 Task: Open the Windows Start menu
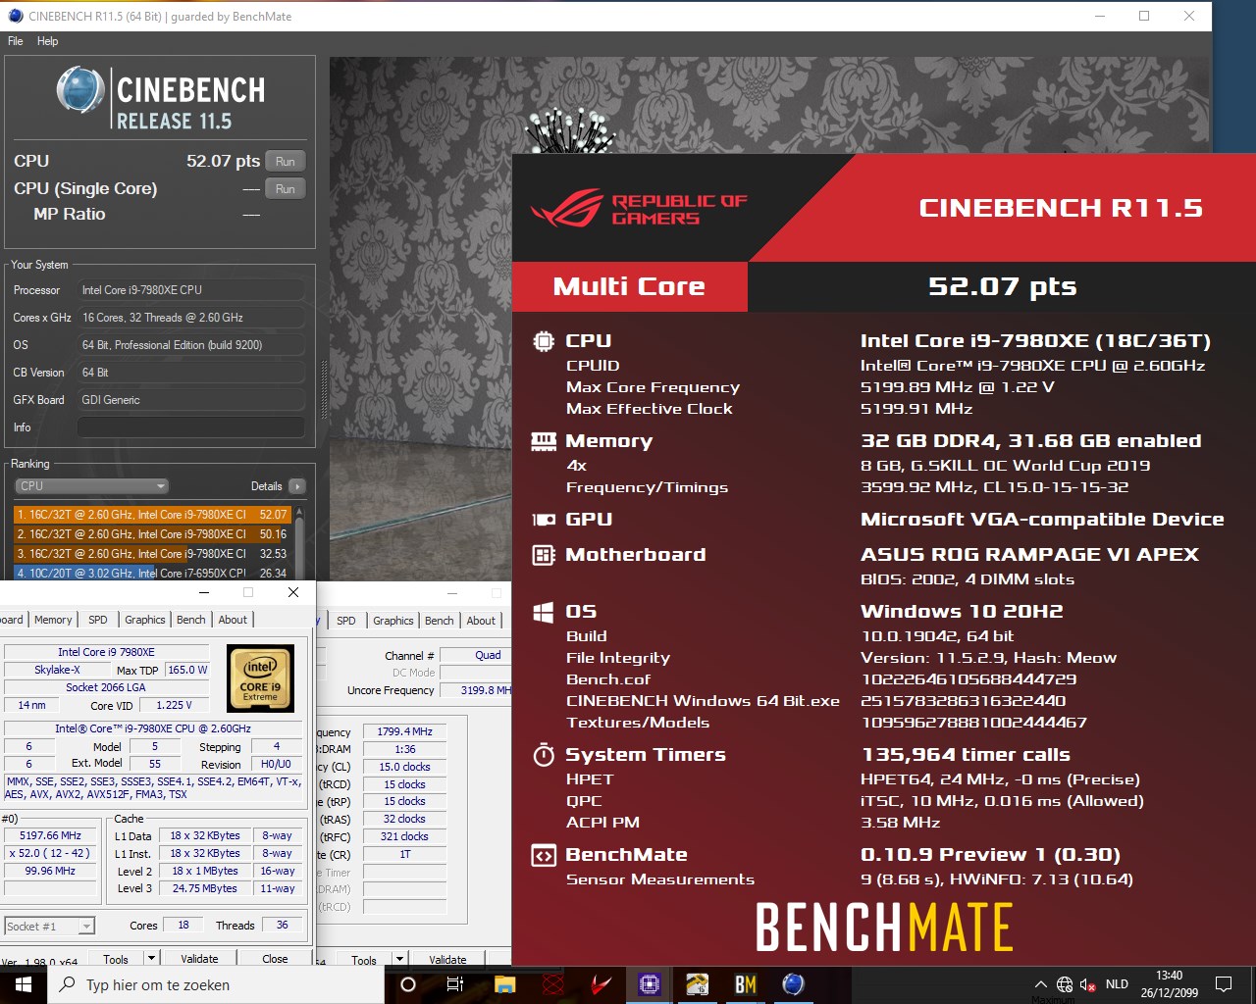pyautogui.click(x=24, y=984)
